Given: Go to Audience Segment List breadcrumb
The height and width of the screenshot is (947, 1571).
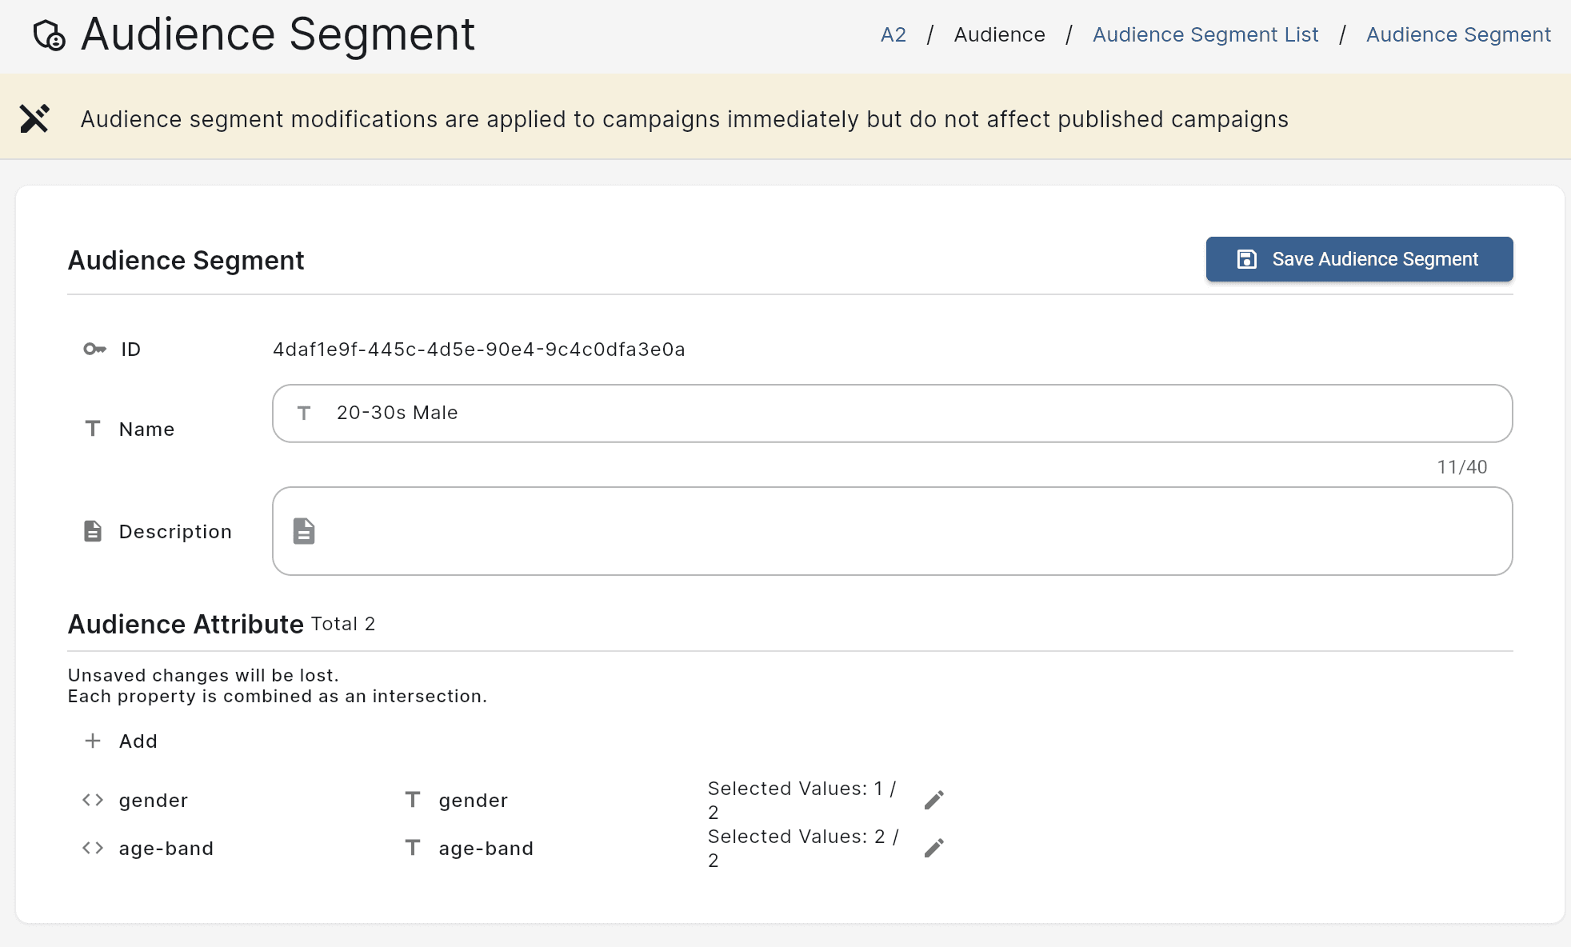Looking at the screenshot, I should tap(1205, 35).
